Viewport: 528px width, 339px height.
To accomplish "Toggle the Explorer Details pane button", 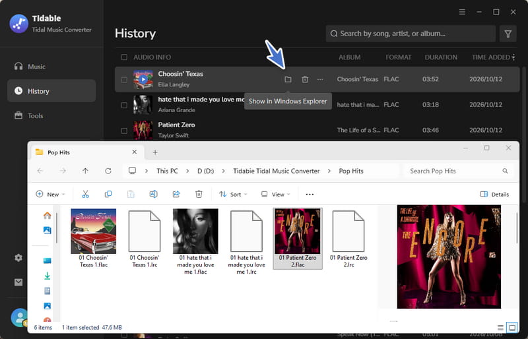I will (494, 195).
